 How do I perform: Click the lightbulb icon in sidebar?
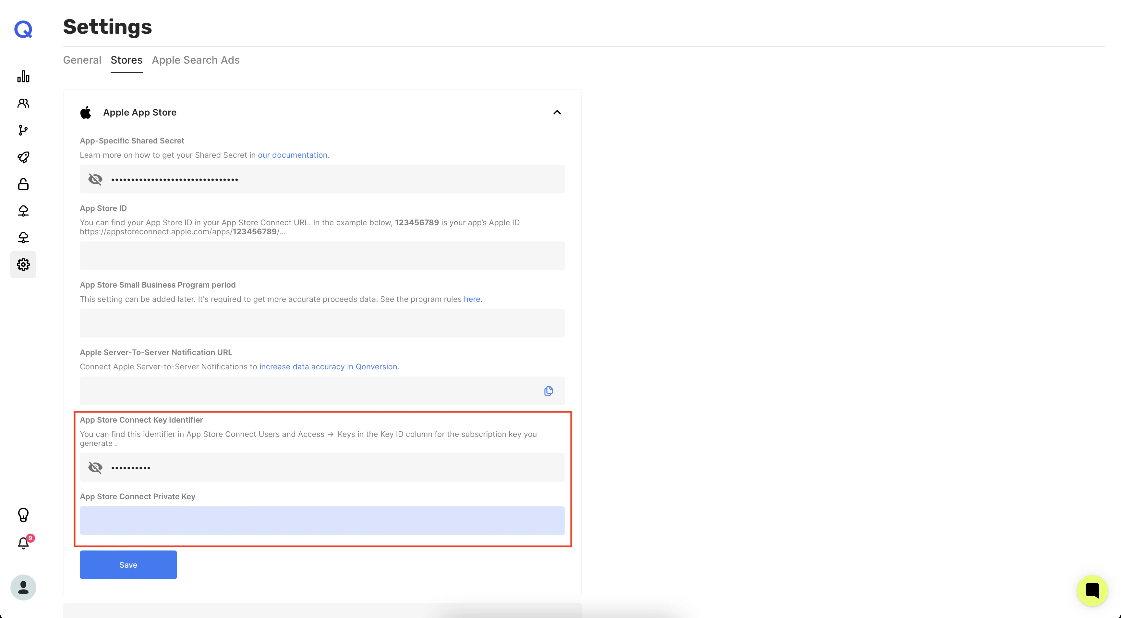point(23,515)
